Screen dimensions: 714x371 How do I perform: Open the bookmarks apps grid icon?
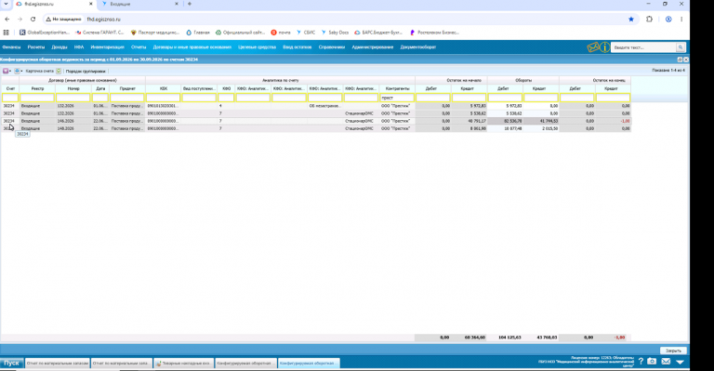coord(6,33)
